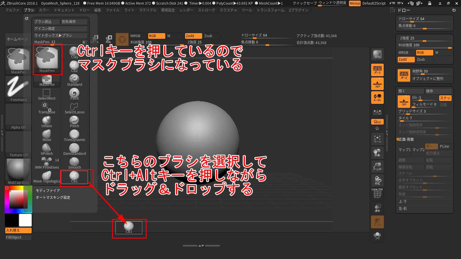Open the マテリアル menu
The image size is (461, 259).
pos(148,10)
